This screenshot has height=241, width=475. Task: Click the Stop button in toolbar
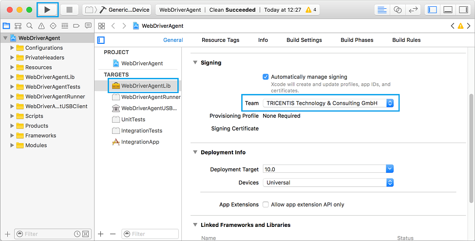click(69, 10)
